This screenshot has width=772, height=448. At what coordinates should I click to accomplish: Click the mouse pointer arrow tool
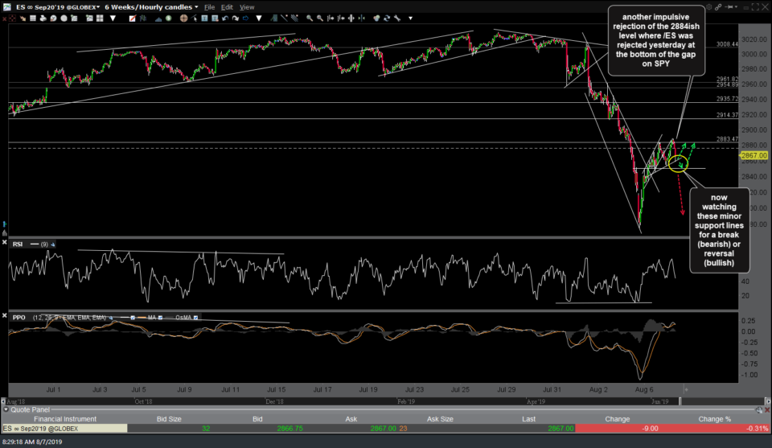coord(195,18)
